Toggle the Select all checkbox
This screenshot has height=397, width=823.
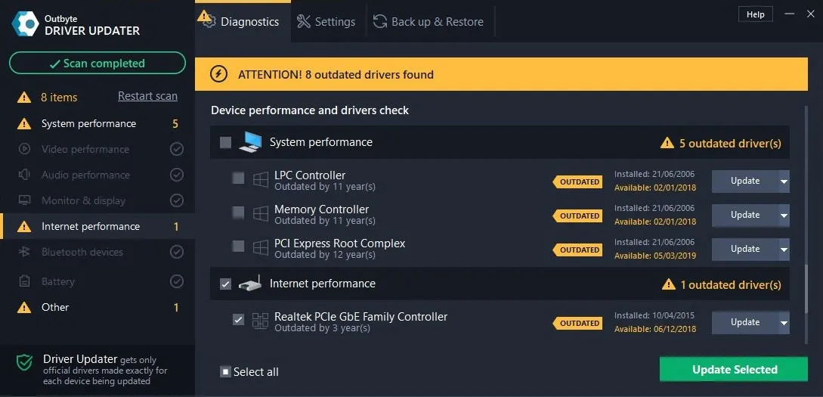[226, 372]
